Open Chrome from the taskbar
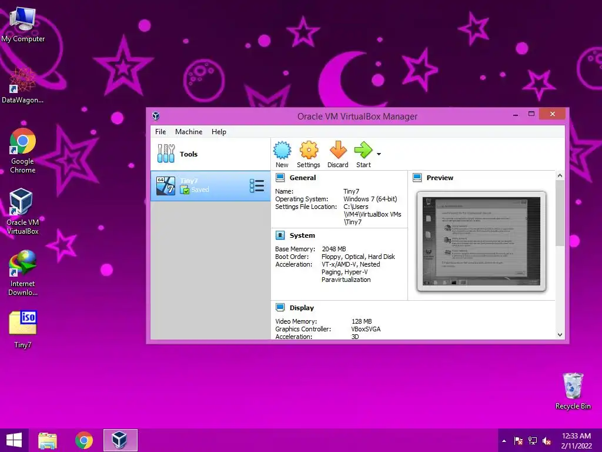 point(84,440)
